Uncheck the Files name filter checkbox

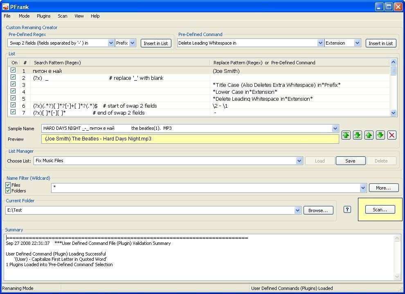(x=8, y=185)
